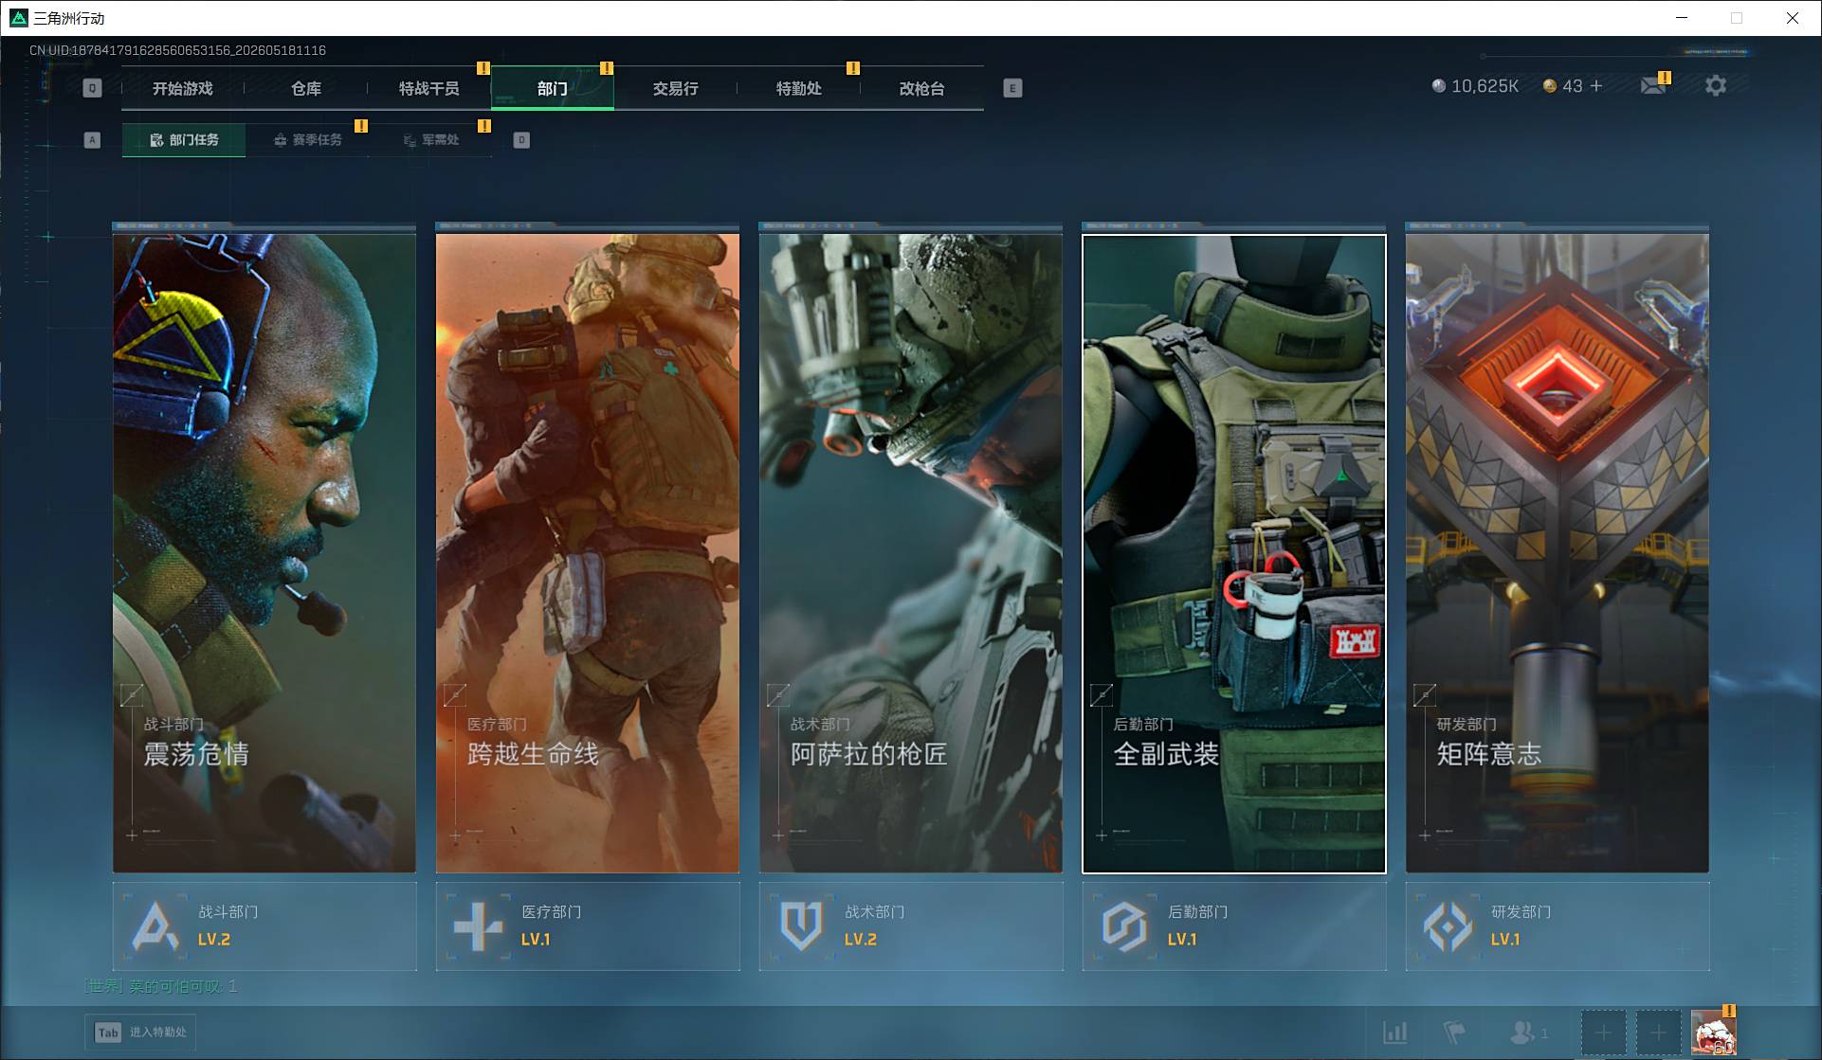The width and height of the screenshot is (1822, 1060).
Task: Open the 军需处 sub-tab
Action: coord(430,140)
